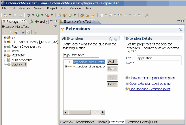The image size is (186, 125).
Task: Switch to the Build tab
Action: [x=154, y=122]
